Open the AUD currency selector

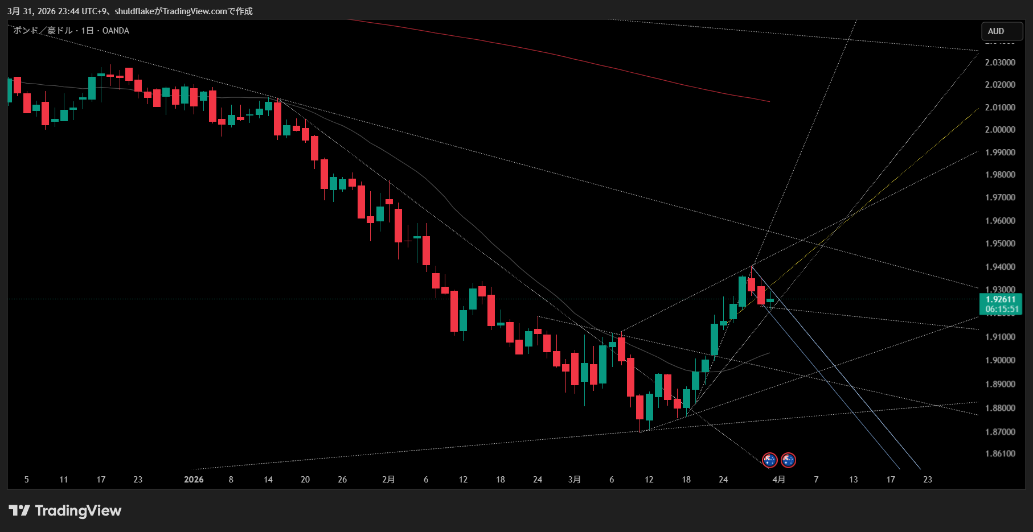[x=1002, y=31]
